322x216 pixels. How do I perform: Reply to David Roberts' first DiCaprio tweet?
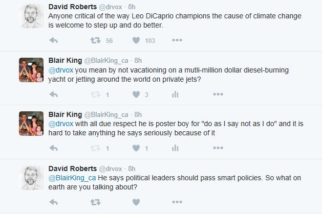(54, 40)
